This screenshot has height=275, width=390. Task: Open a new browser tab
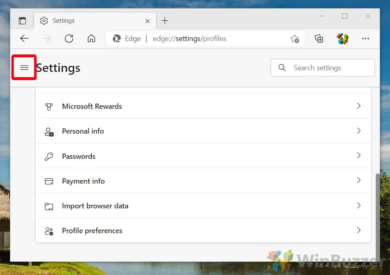click(x=164, y=20)
